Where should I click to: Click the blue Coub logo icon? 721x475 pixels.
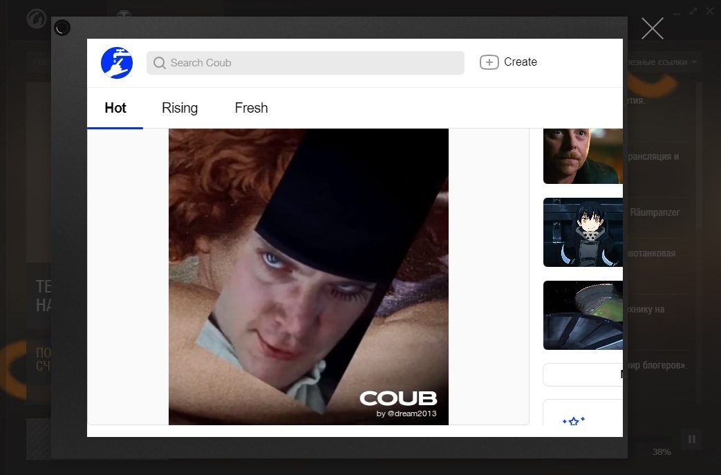[117, 62]
